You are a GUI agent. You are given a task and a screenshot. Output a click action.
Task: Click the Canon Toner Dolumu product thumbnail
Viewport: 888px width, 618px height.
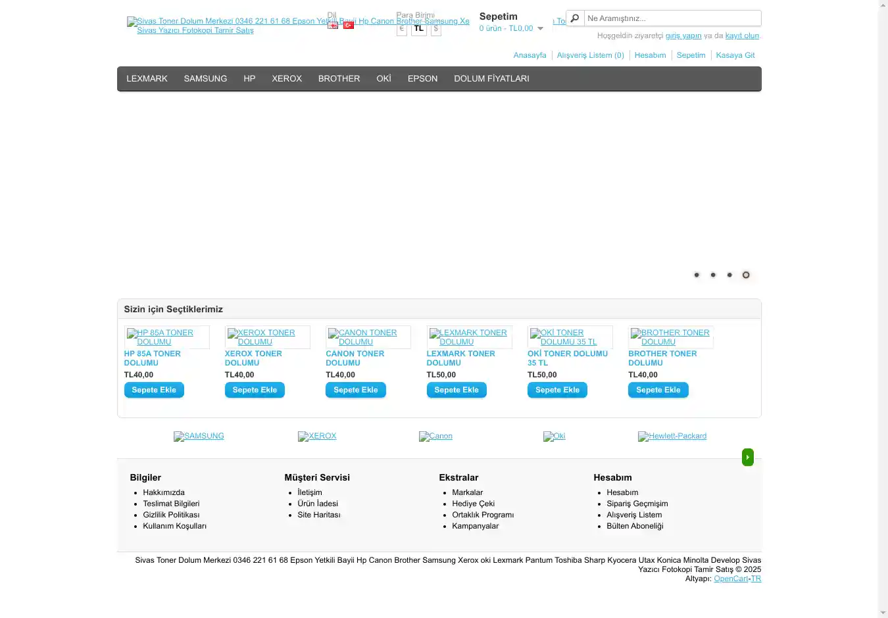pos(368,337)
